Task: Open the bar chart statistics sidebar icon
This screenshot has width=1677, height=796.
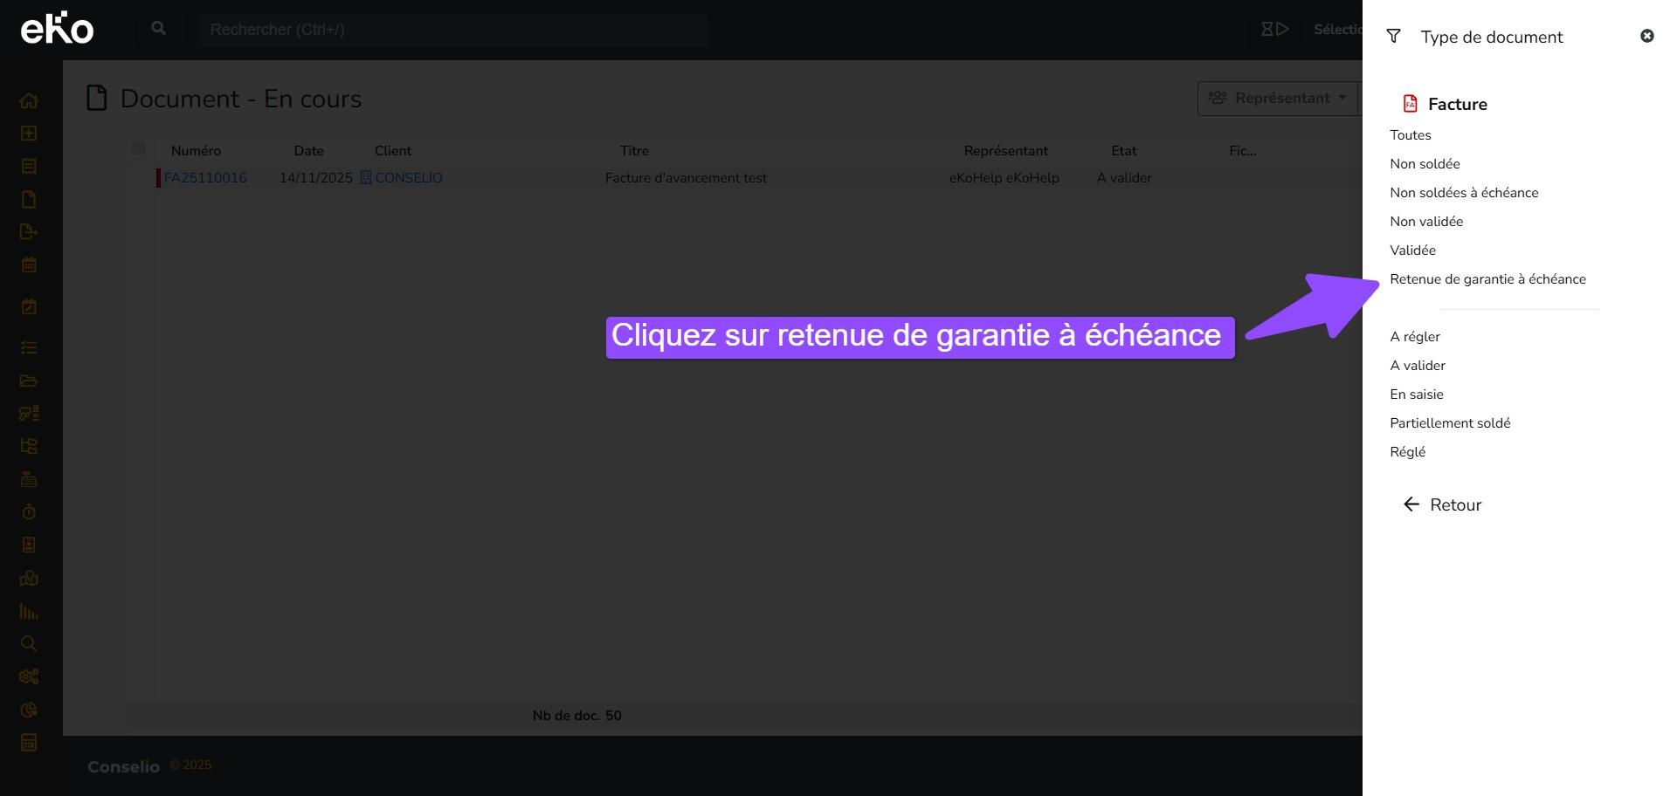Action: 29,612
